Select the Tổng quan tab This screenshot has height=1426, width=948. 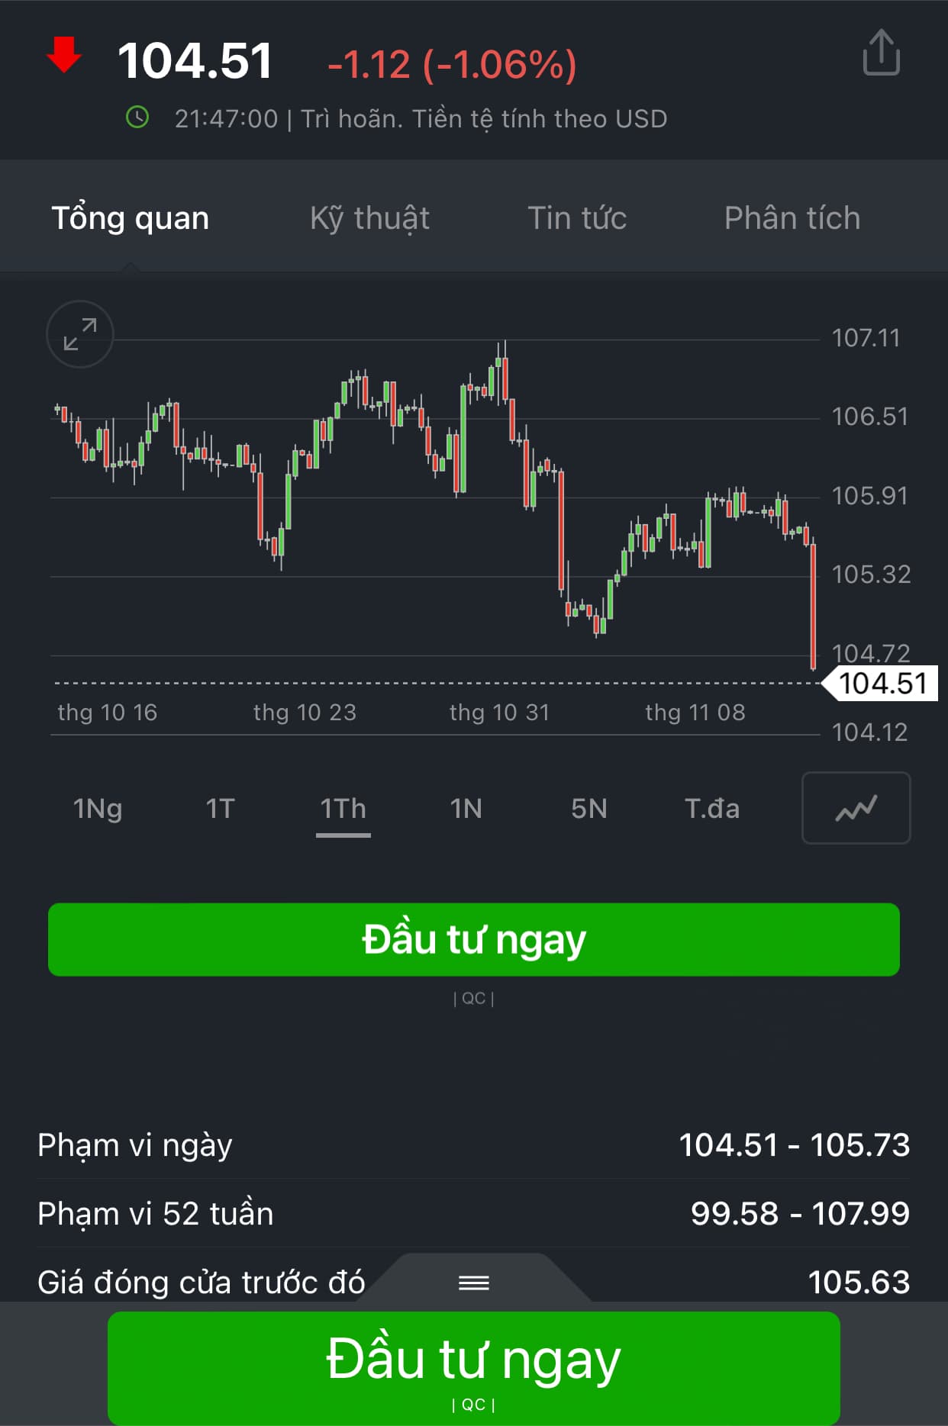131,218
